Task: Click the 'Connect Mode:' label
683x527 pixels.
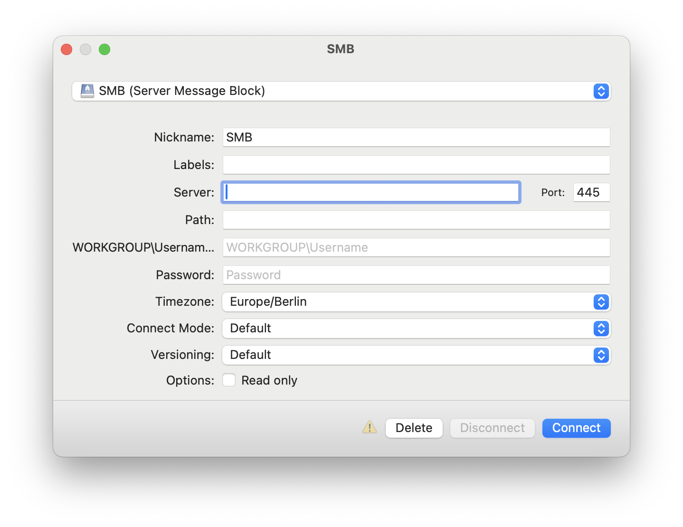Action: (x=171, y=328)
